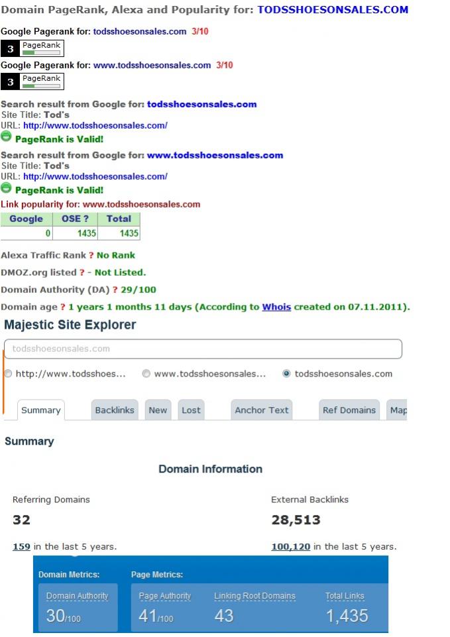Click the question mark next to DMOZ.org listed
This screenshot has height=637, width=450.
[x=82, y=272]
